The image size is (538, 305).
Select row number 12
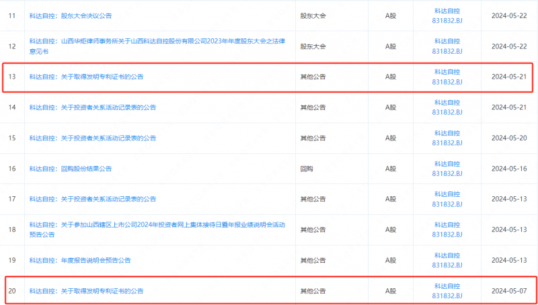12,46
